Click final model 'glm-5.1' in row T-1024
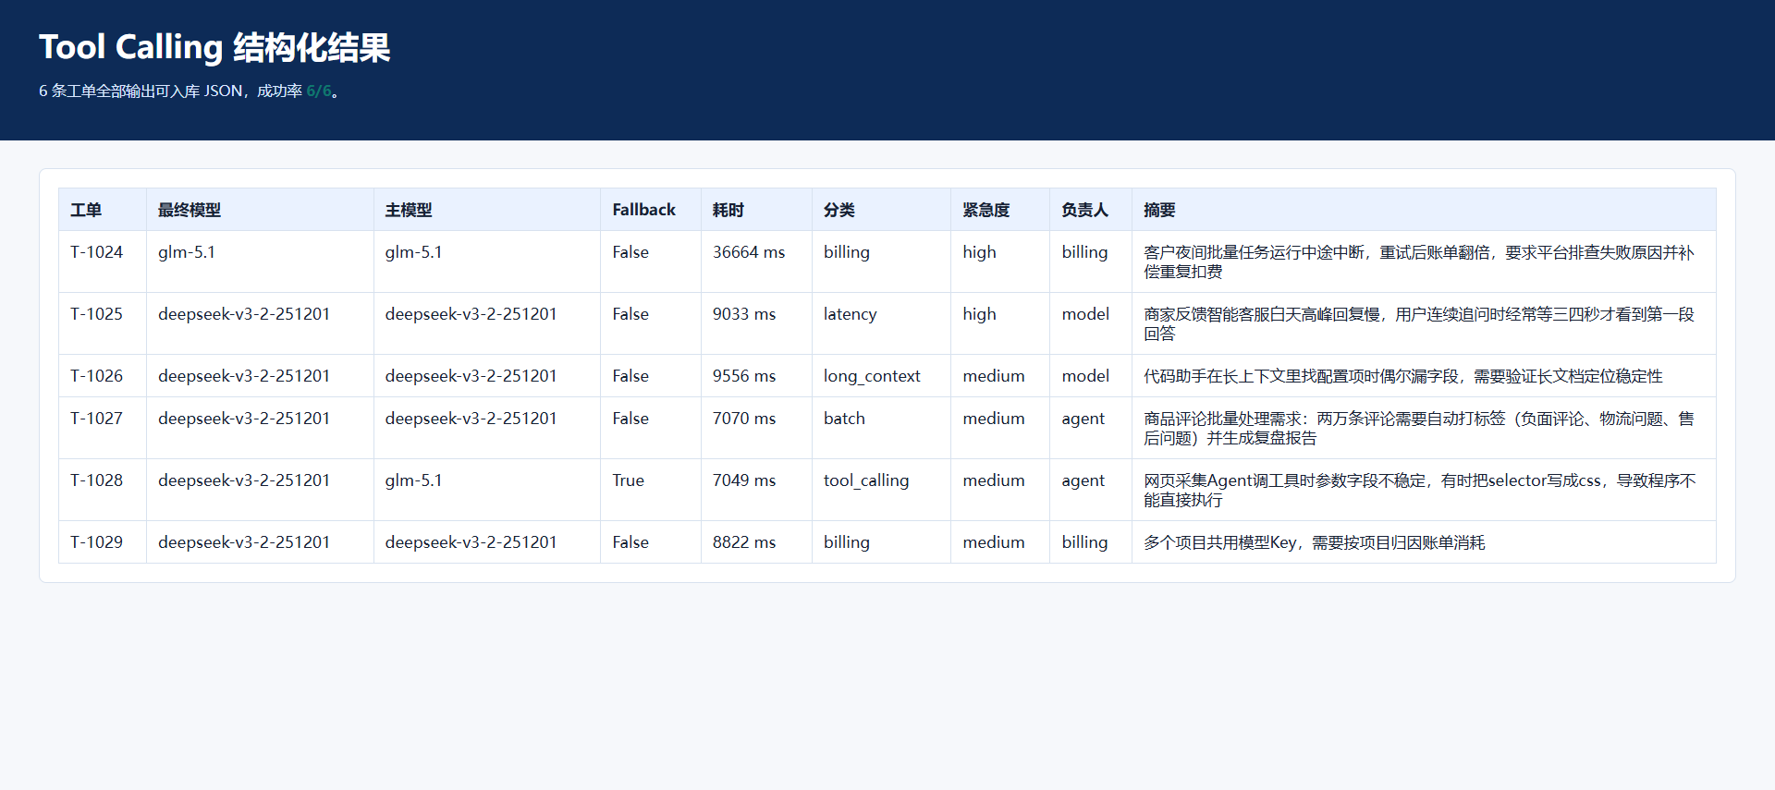This screenshot has width=1775, height=790. pos(187,252)
